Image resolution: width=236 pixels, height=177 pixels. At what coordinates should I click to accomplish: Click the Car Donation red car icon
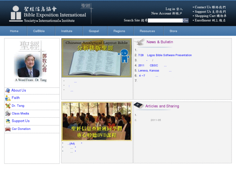[8, 129]
